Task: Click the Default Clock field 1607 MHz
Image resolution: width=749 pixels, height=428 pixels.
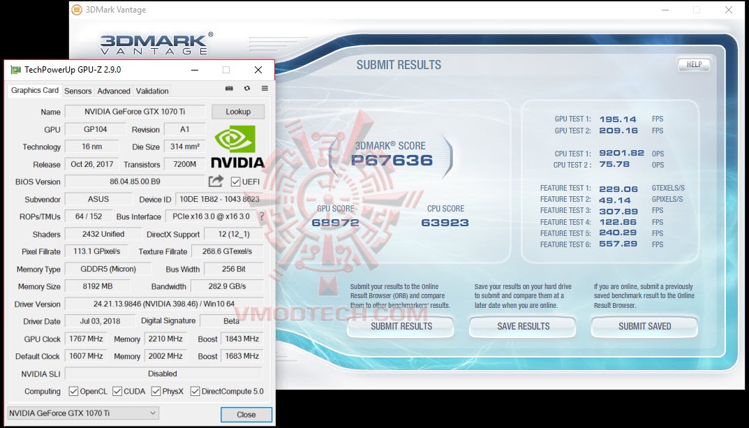Action: click(86, 356)
